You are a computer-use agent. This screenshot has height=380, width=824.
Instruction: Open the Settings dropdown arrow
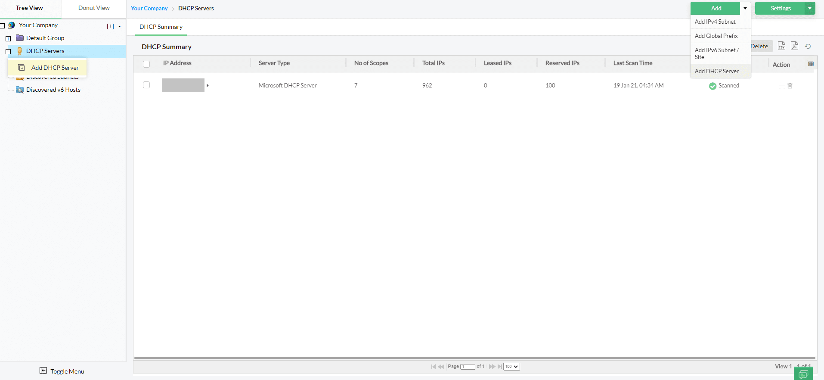810,8
